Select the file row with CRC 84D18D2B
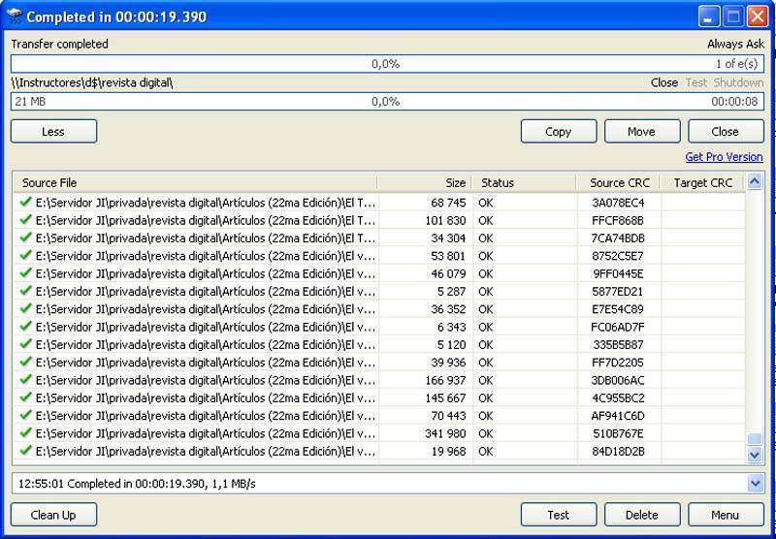776x539 pixels. [379, 452]
